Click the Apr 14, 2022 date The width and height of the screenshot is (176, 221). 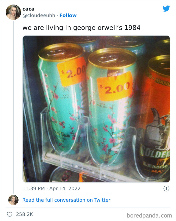pos(65,188)
